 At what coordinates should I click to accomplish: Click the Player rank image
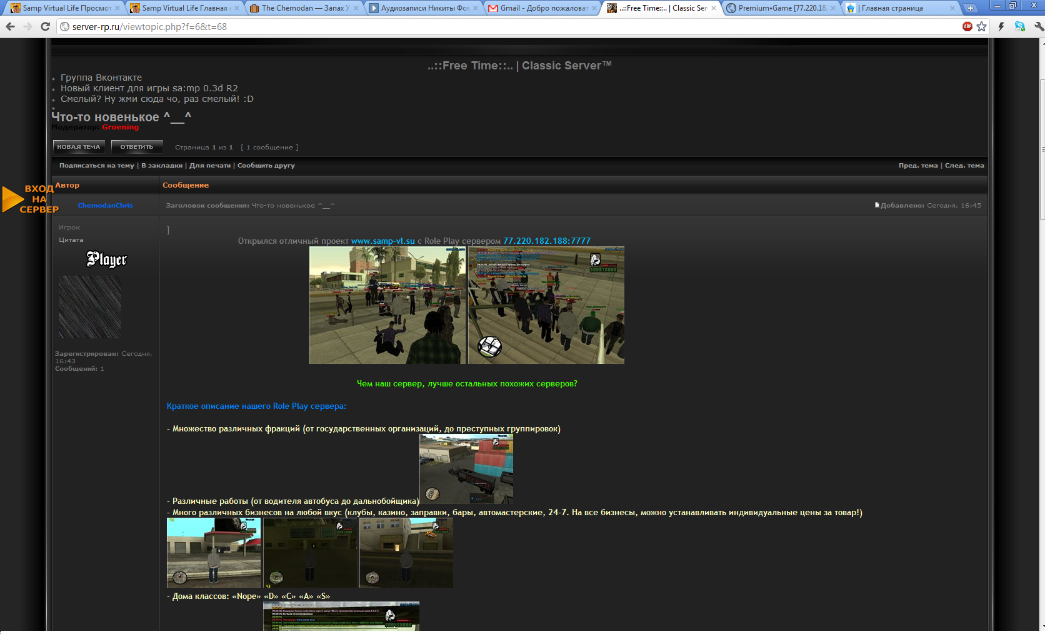[x=106, y=259]
